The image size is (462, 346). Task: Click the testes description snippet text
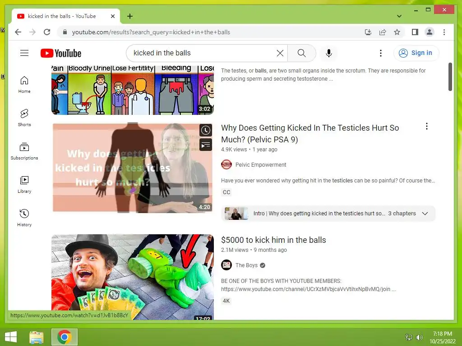[323, 74]
